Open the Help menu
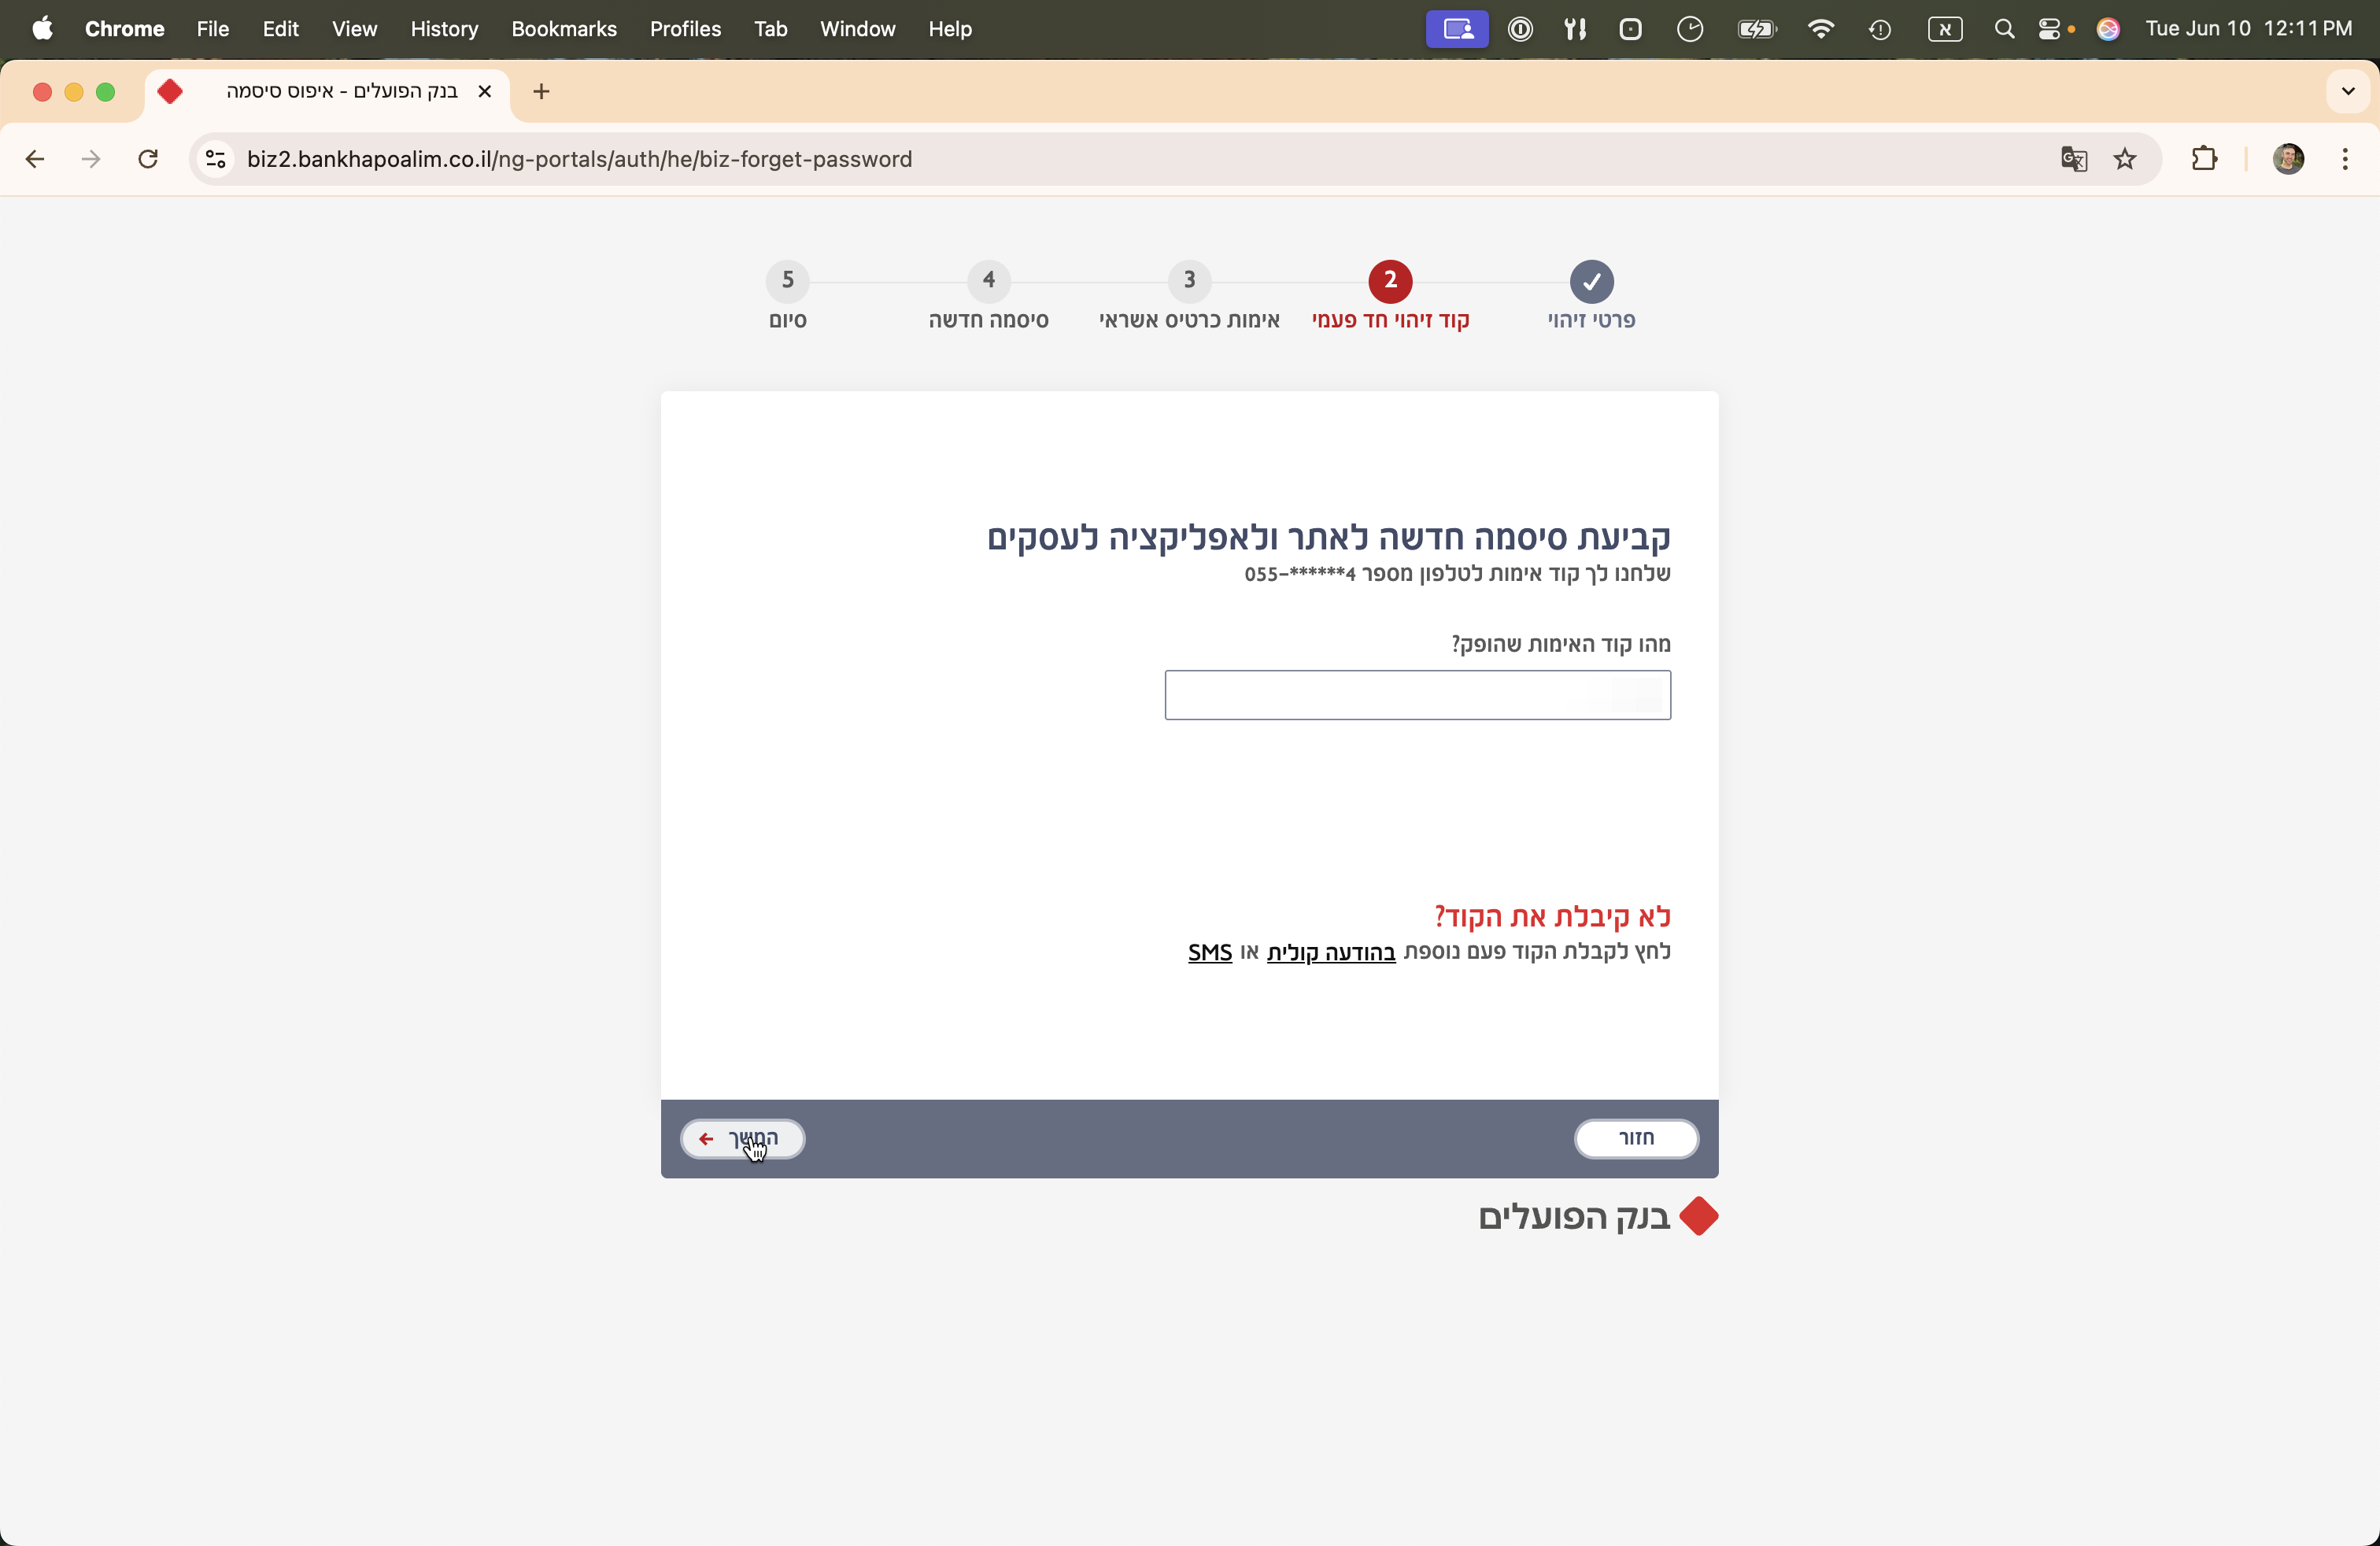This screenshot has width=2380, height=1546. click(x=949, y=29)
